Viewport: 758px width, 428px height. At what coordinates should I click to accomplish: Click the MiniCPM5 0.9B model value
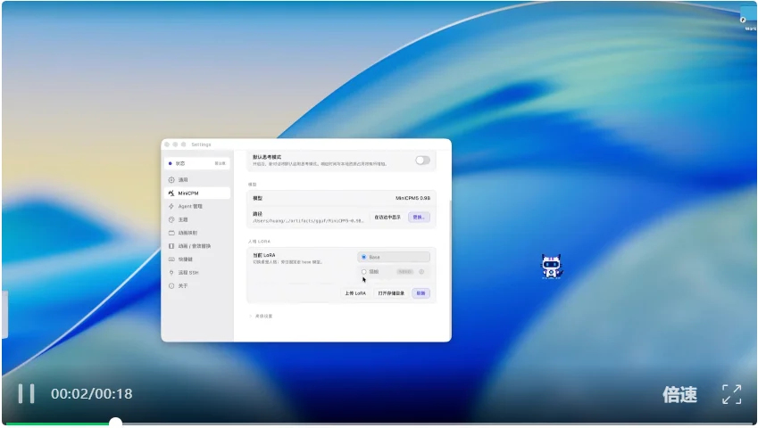pyautogui.click(x=412, y=198)
